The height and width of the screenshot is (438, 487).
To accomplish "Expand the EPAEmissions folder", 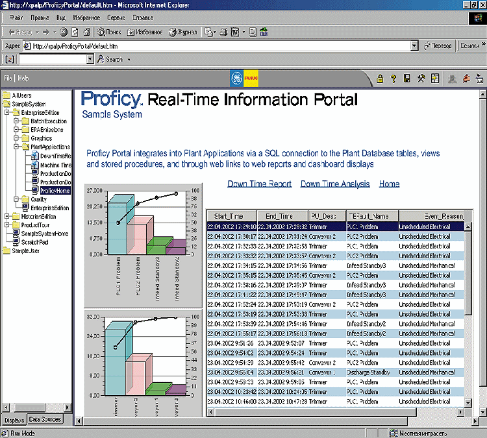I will pyautogui.click(x=16, y=129).
